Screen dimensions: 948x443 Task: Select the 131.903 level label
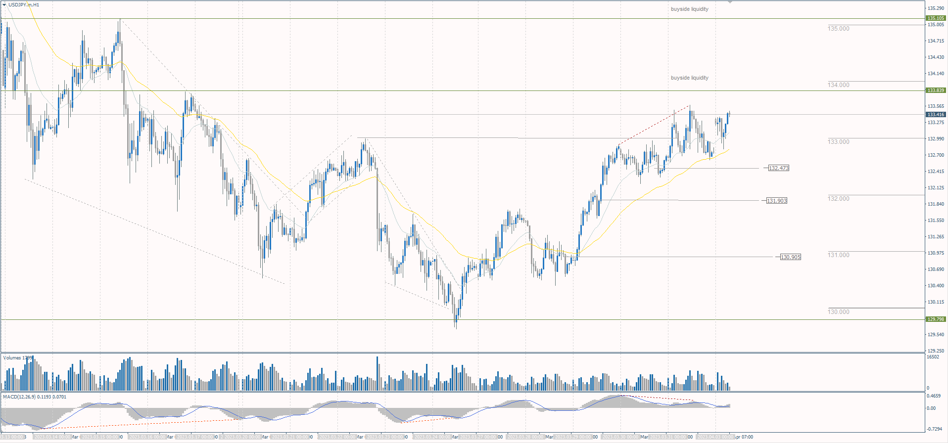coord(777,201)
